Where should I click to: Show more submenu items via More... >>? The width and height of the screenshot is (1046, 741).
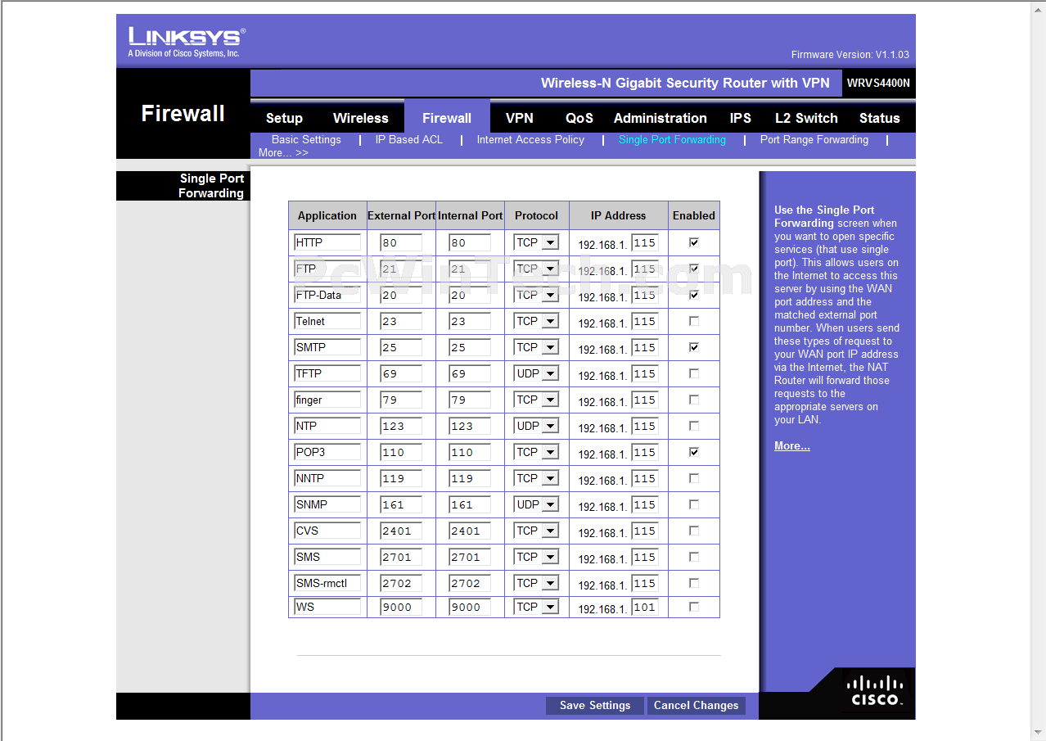click(283, 152)
